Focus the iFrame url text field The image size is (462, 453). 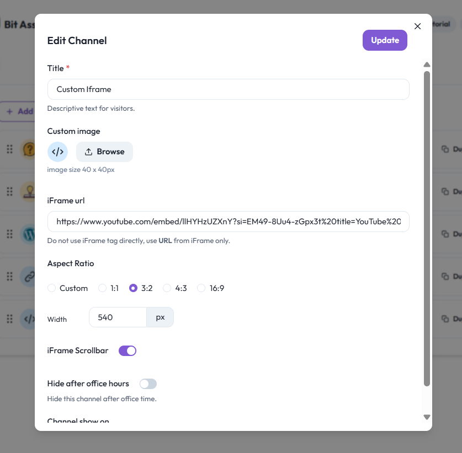click(x=228, y=222)
